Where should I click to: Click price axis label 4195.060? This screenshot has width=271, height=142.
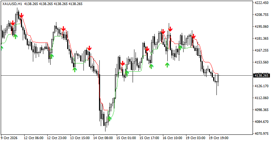262,27
